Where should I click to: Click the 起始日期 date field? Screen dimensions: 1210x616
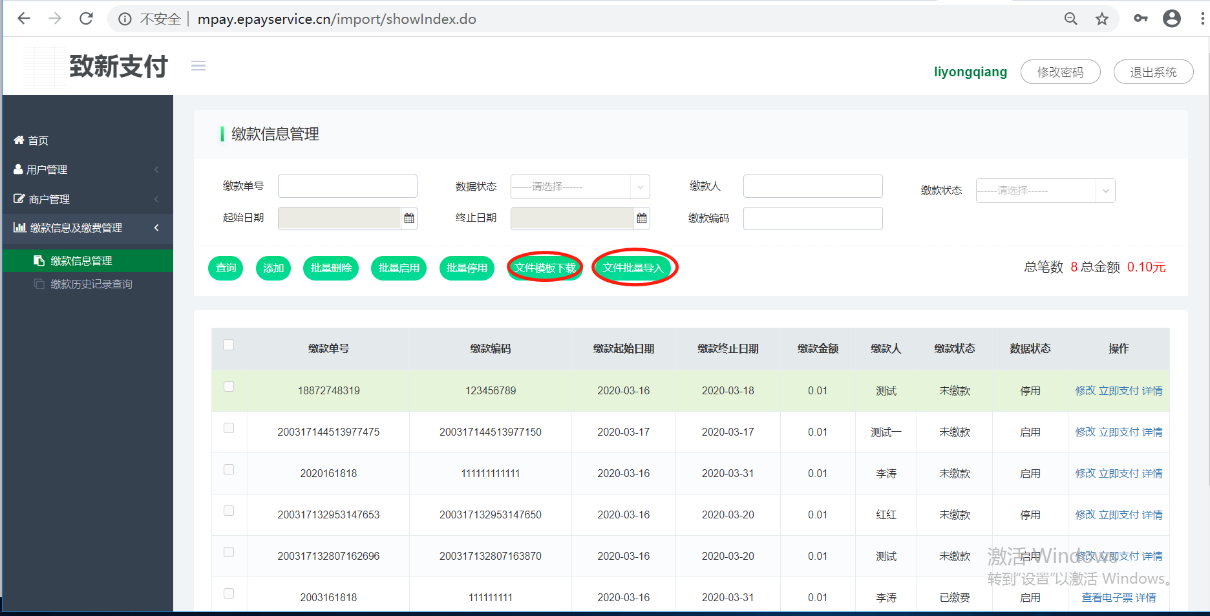339,218
